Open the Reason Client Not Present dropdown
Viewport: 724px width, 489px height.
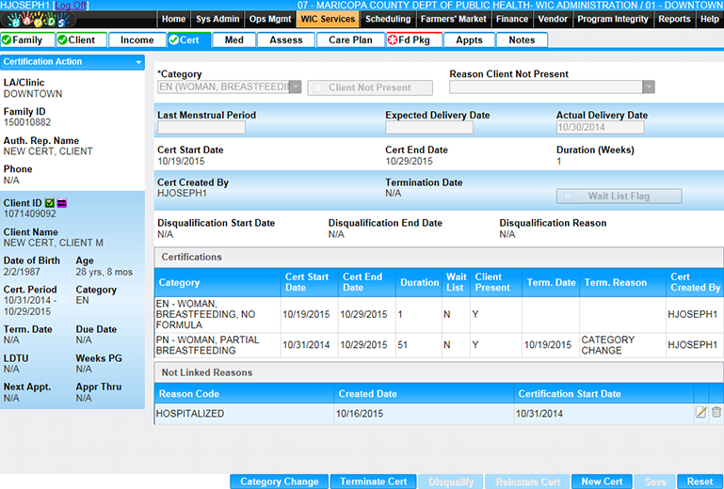click(648, 87)
